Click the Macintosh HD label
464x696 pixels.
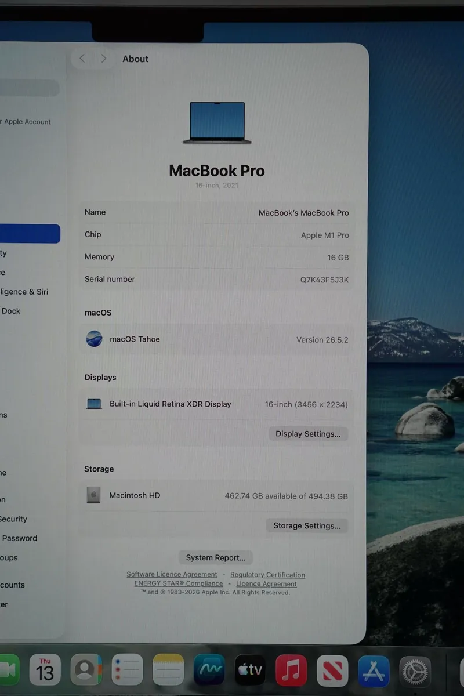(135, 495)
